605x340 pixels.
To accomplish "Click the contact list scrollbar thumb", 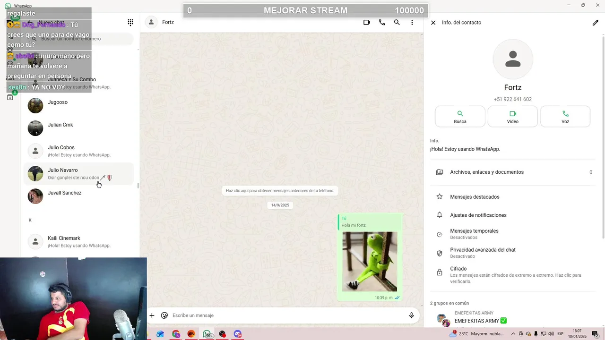I will [138, 186].
